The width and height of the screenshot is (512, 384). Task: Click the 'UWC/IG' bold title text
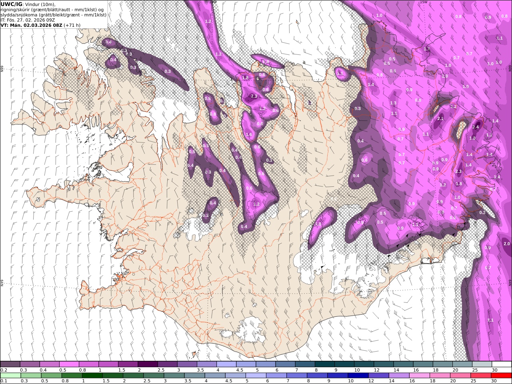coord(12,4)
